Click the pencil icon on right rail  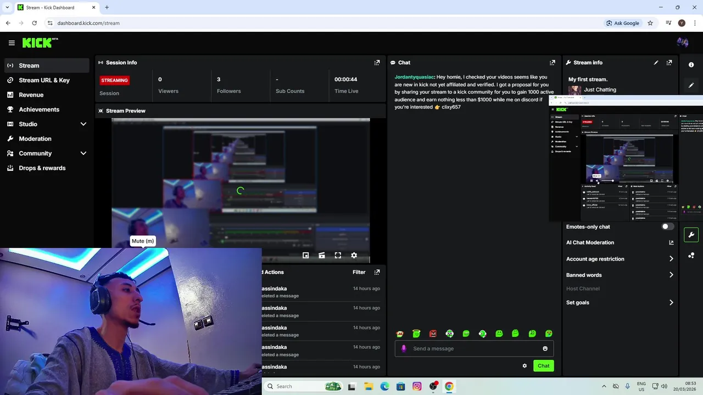[691, 85]
